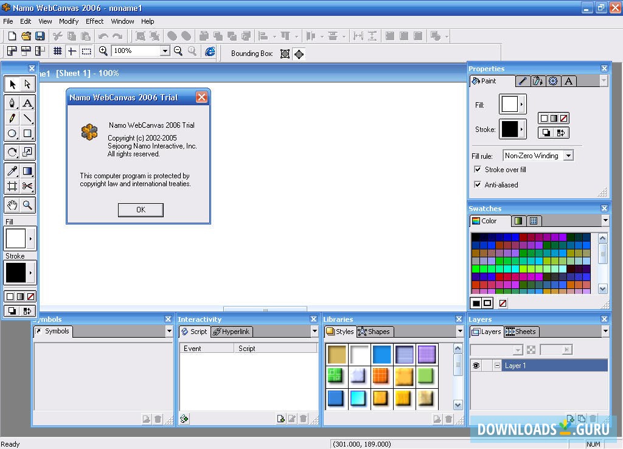The width and height of the screenshot is (623, 449).
Task: Uncheck the Anti-aliased option
Action: tap(478, 185)
